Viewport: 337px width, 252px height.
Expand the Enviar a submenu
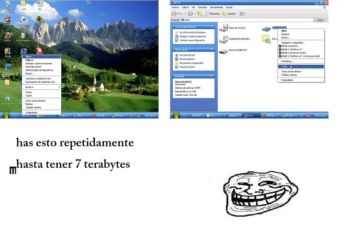(42, 87)
